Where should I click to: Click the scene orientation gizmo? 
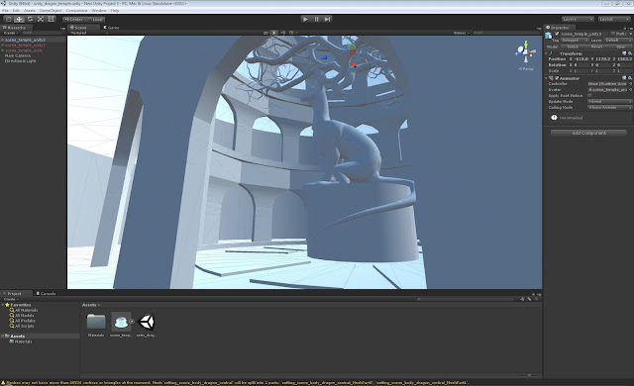[x=526, y=52]
